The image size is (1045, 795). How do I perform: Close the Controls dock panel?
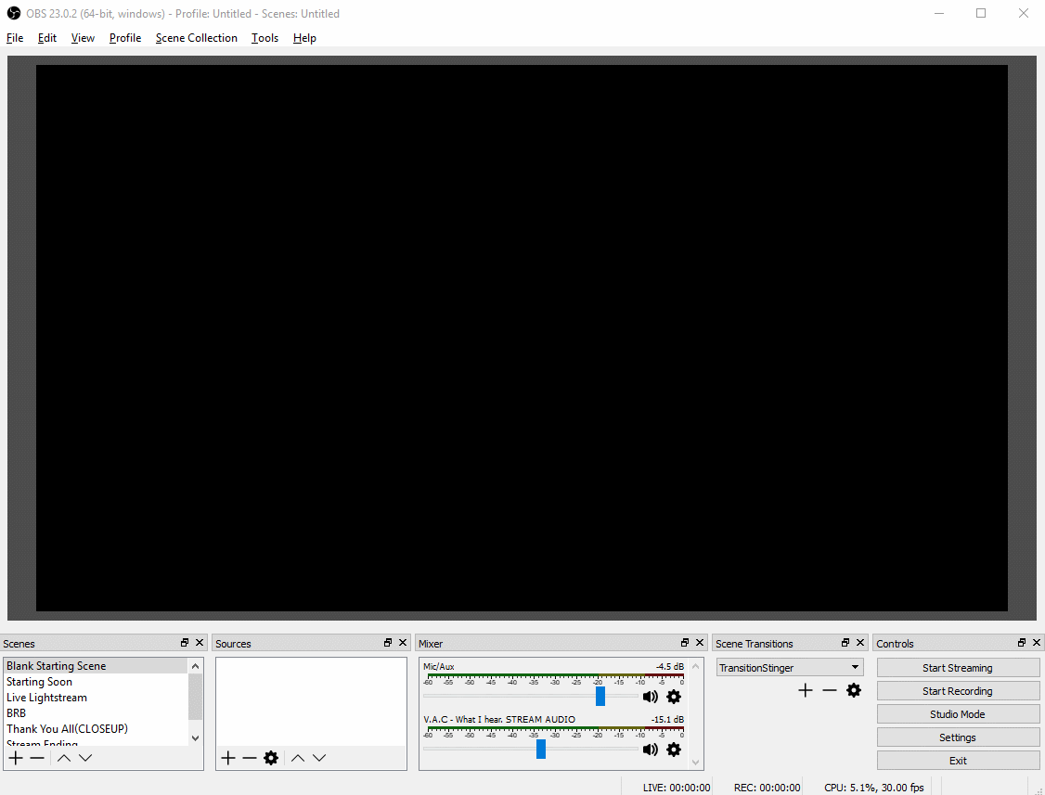point(1037,642)
